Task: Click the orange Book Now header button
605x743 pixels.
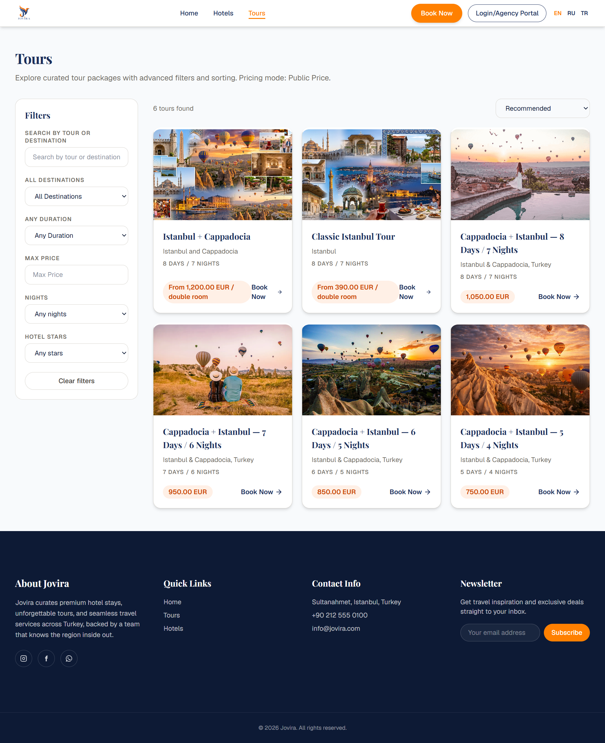Action: click(436, 13)
